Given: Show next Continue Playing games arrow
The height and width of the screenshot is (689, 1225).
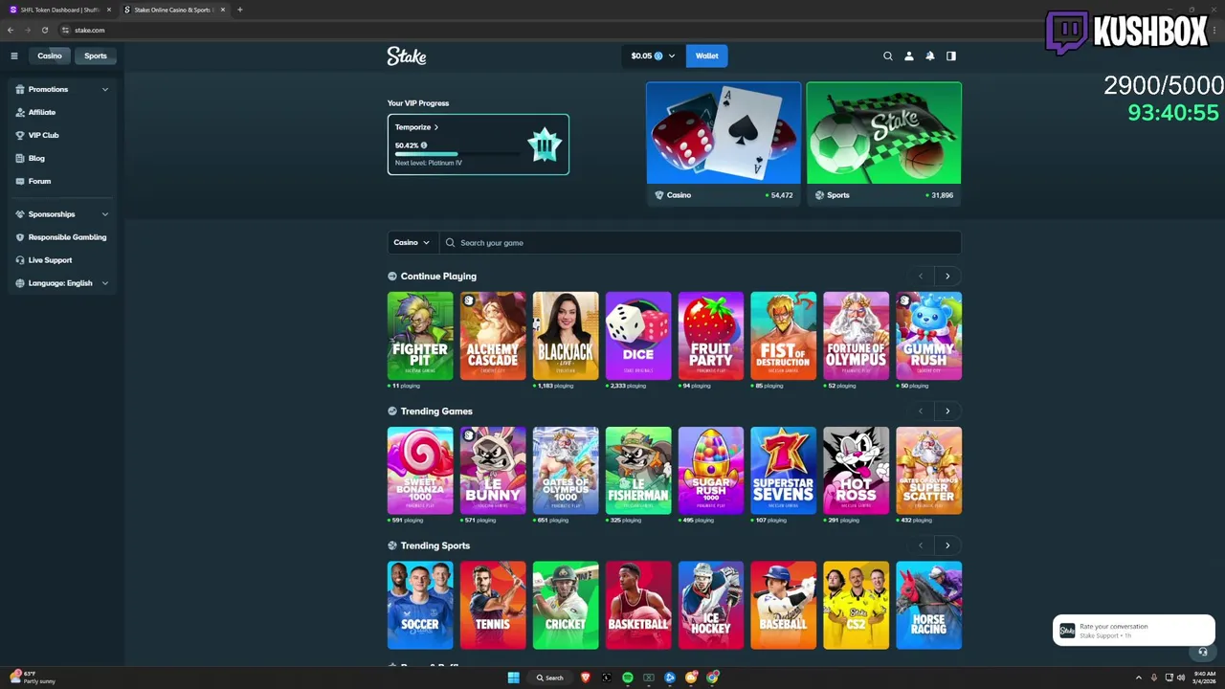Looking at the screenshot, I should coord(947,277).
